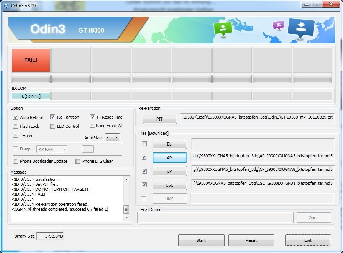Check the Nand Erase All option
The image size is (343, 253).
click(x=92, y=125)
